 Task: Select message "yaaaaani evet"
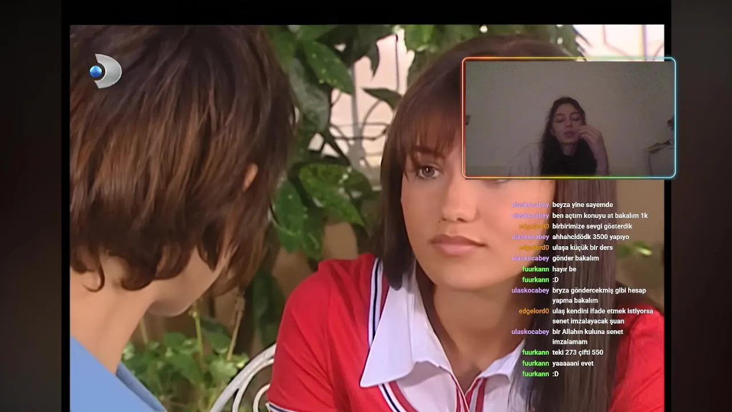(572, 363)
